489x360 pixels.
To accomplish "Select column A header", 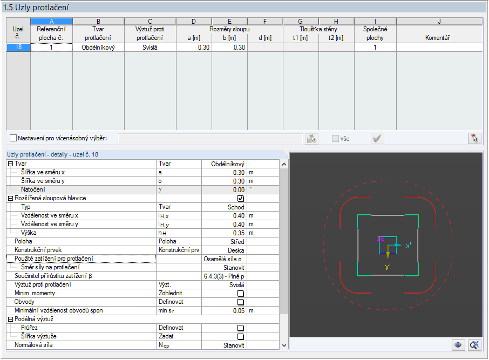I will (x=51, y=22).
